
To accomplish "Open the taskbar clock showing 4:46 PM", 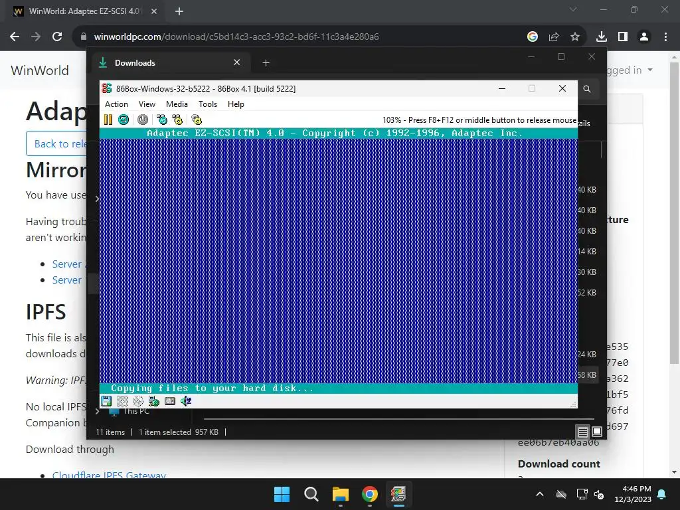I will pyautogui.click(x=632, y=494).
